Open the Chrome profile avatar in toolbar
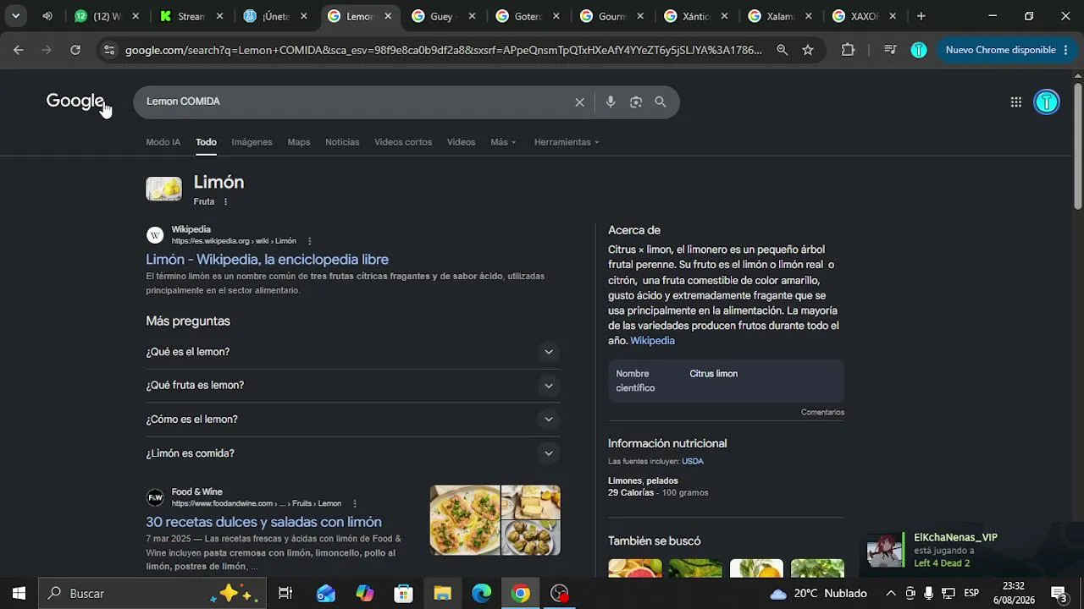 pos(919,50)
